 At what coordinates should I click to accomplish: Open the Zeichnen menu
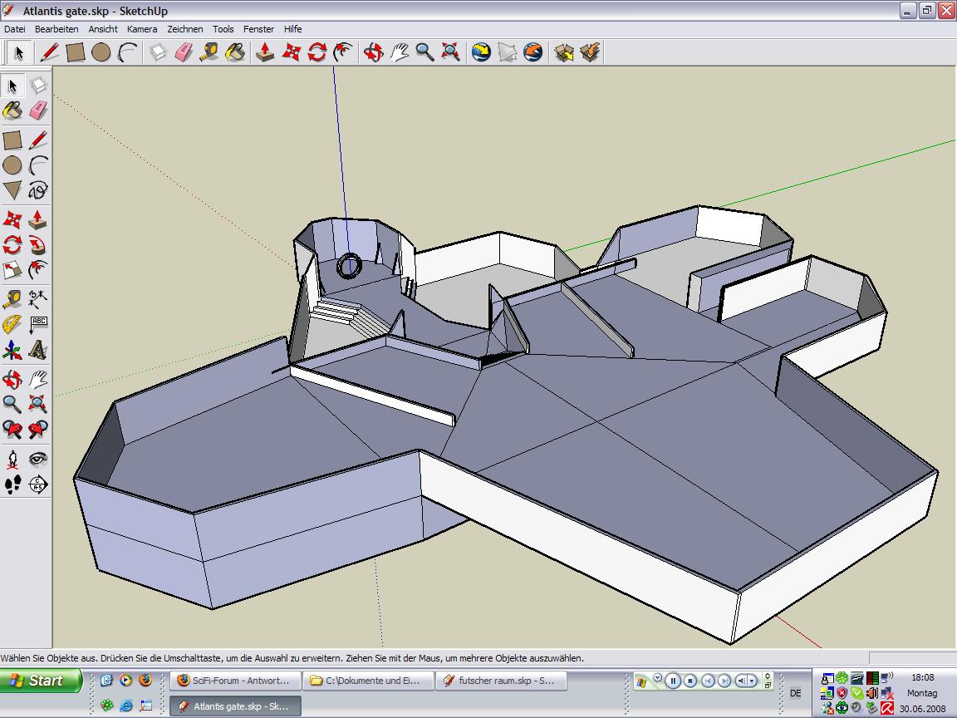tap(184, 29)
